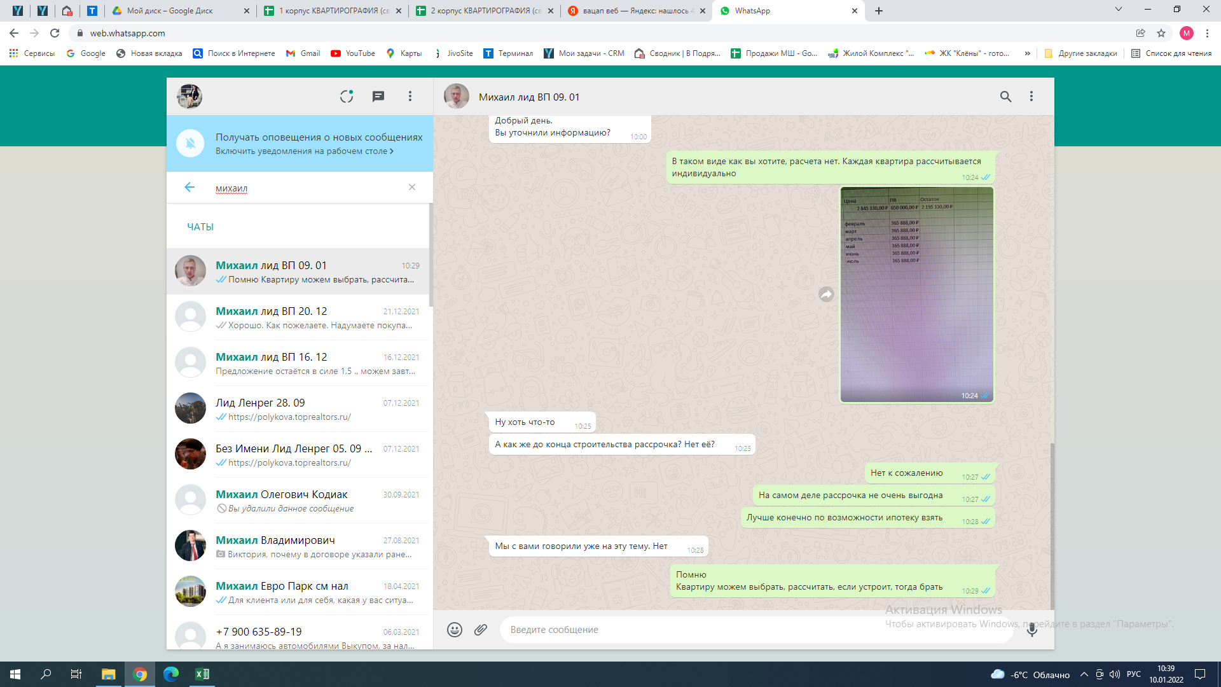Screen dimensions: 1221x687
Task: Expand hidden bookmarks chevron in bookmarks bar
Action: tap(1028, 53)
